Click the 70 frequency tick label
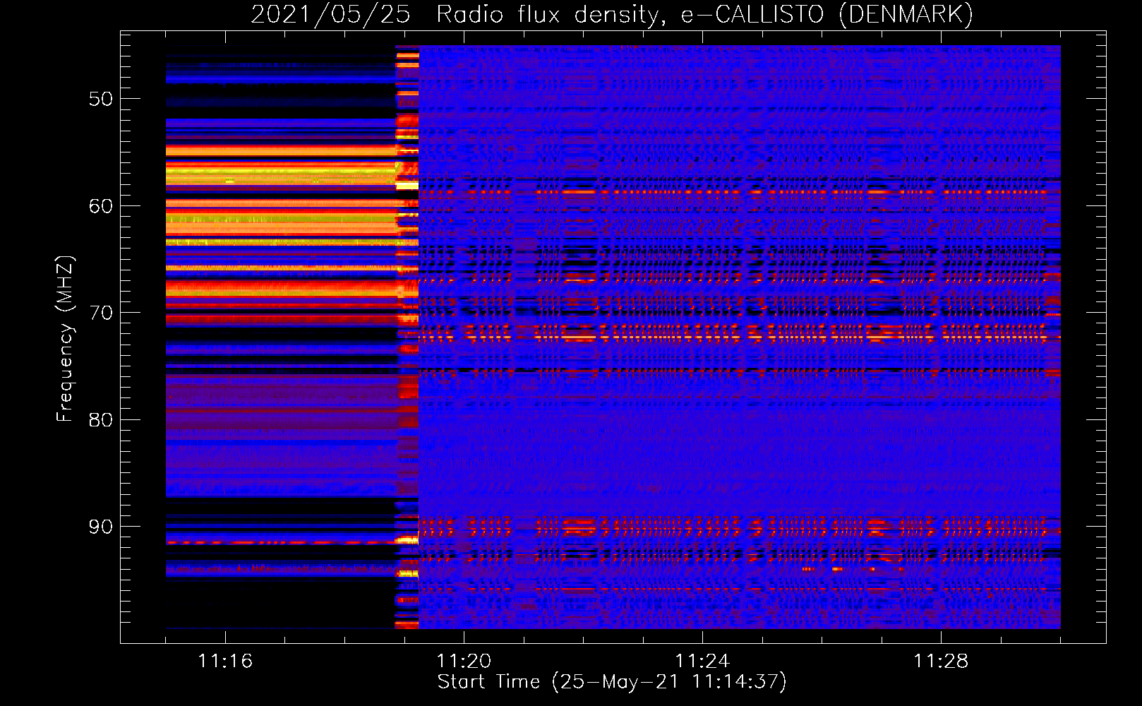Viewport: 1142px width, 706px height. (101, 313)
